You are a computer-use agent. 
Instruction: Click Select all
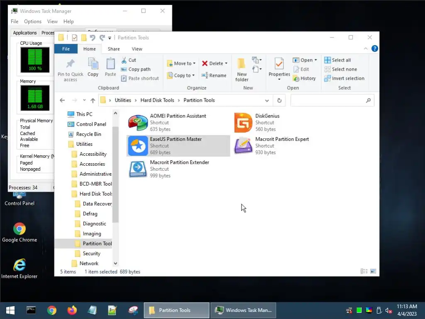click(x=338, y=60)
